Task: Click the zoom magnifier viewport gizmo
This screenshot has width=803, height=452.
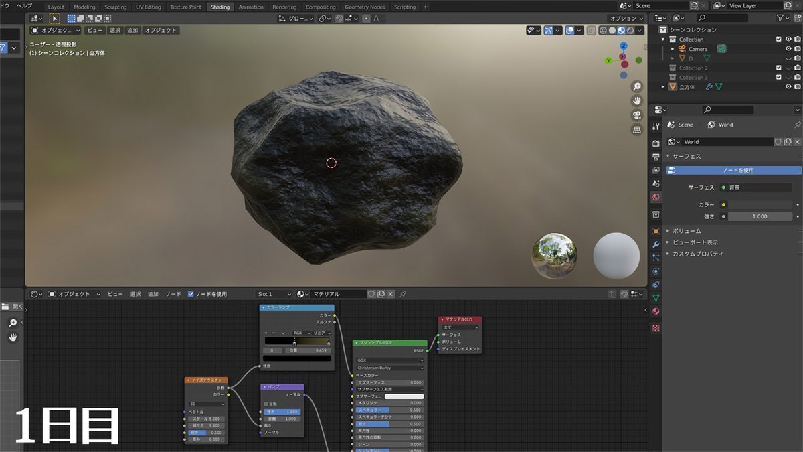Action: (x=637, y=87)
